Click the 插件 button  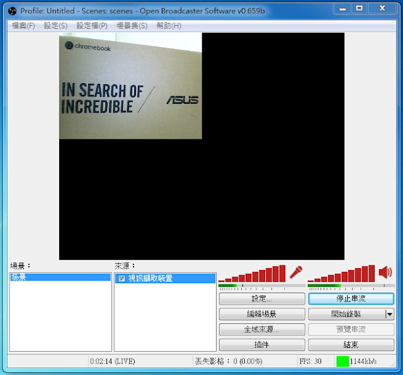pos(262,345)
